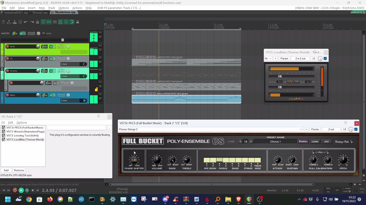
Task: Open PECS 2 out pin connector
Action: click(x=331, y=129)
